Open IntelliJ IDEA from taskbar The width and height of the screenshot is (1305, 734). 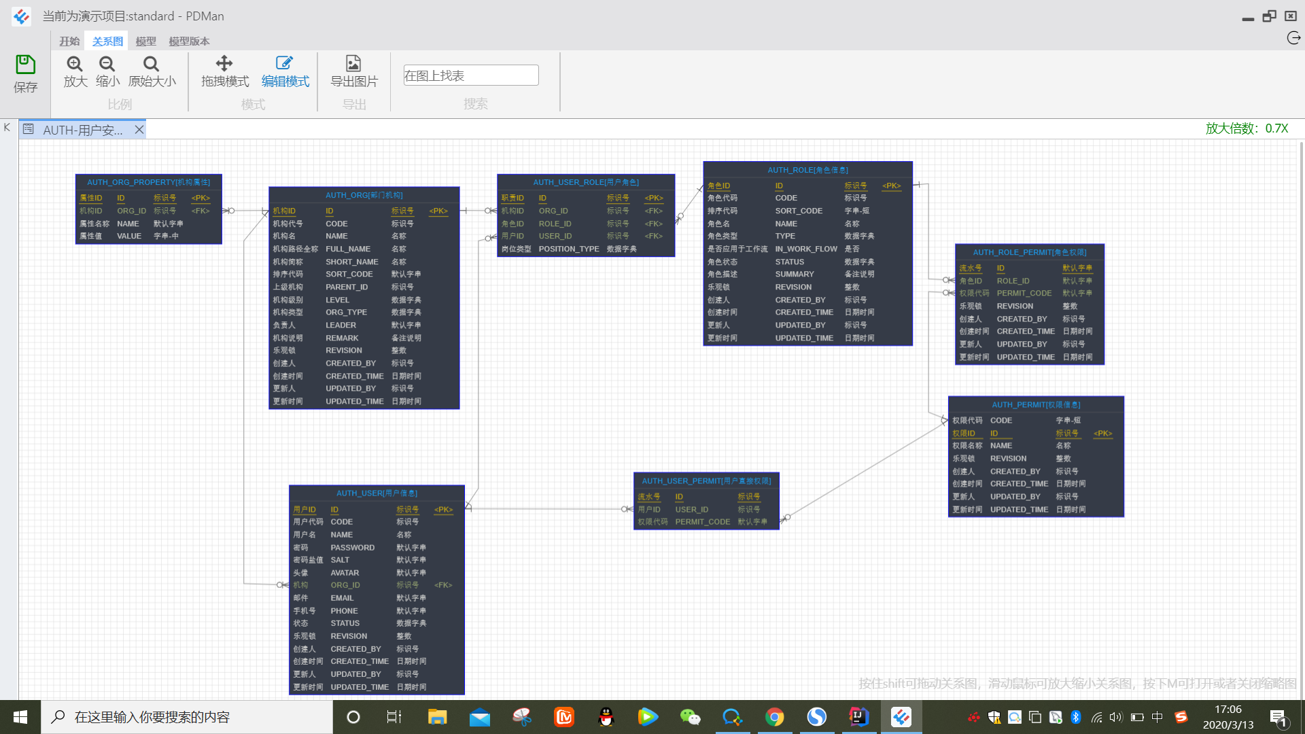point(858,717)
